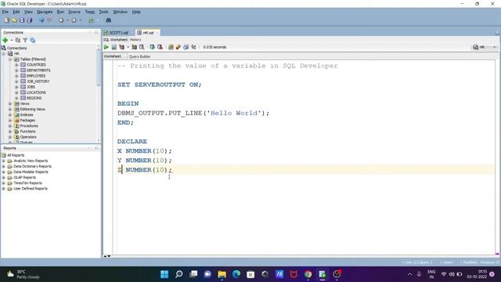This screenshot has width=501, height=282.
Task: Open dropdown next to green plus connection button
Action: (12, 40)
